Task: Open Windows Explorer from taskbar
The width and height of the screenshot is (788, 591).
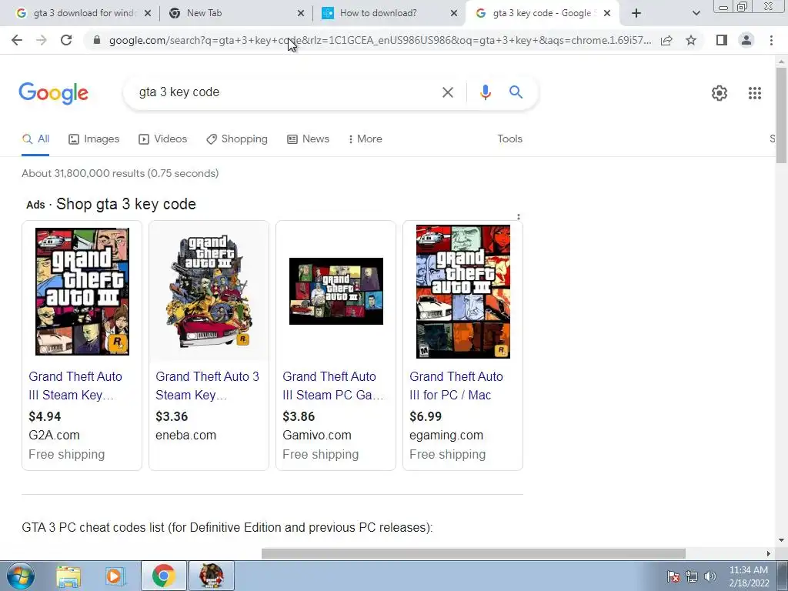Action: [x=68, y=576]
